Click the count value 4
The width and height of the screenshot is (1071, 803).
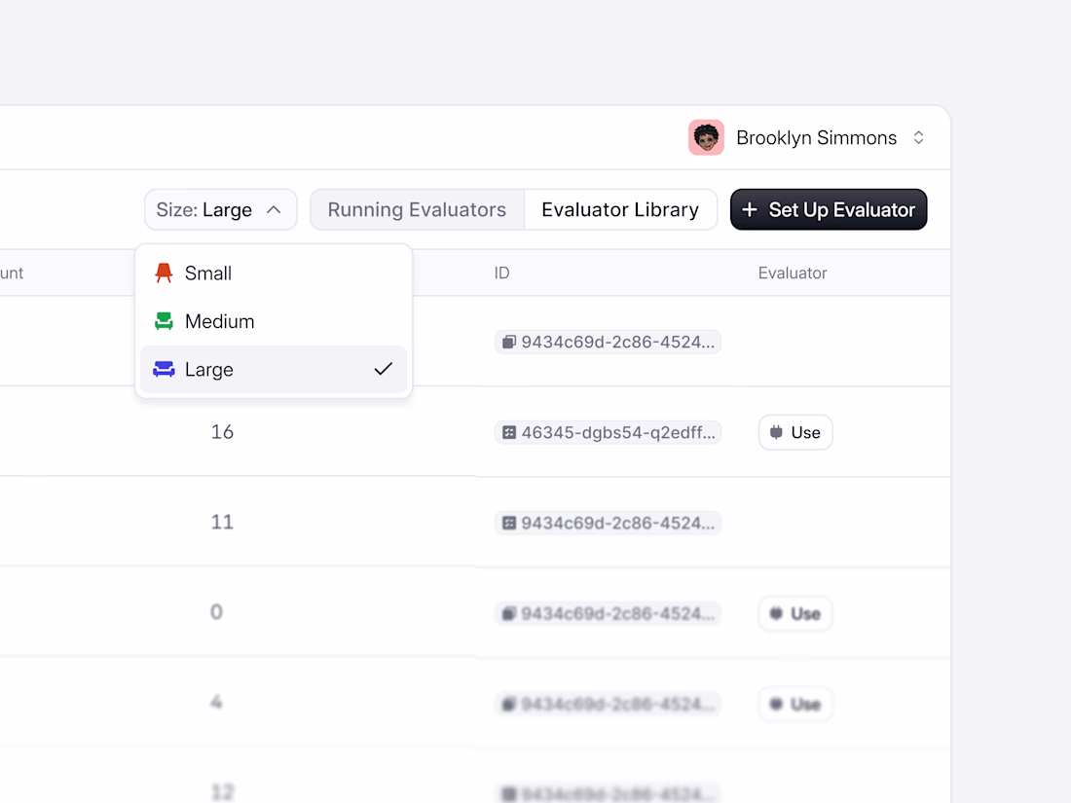tap(216, 702)
